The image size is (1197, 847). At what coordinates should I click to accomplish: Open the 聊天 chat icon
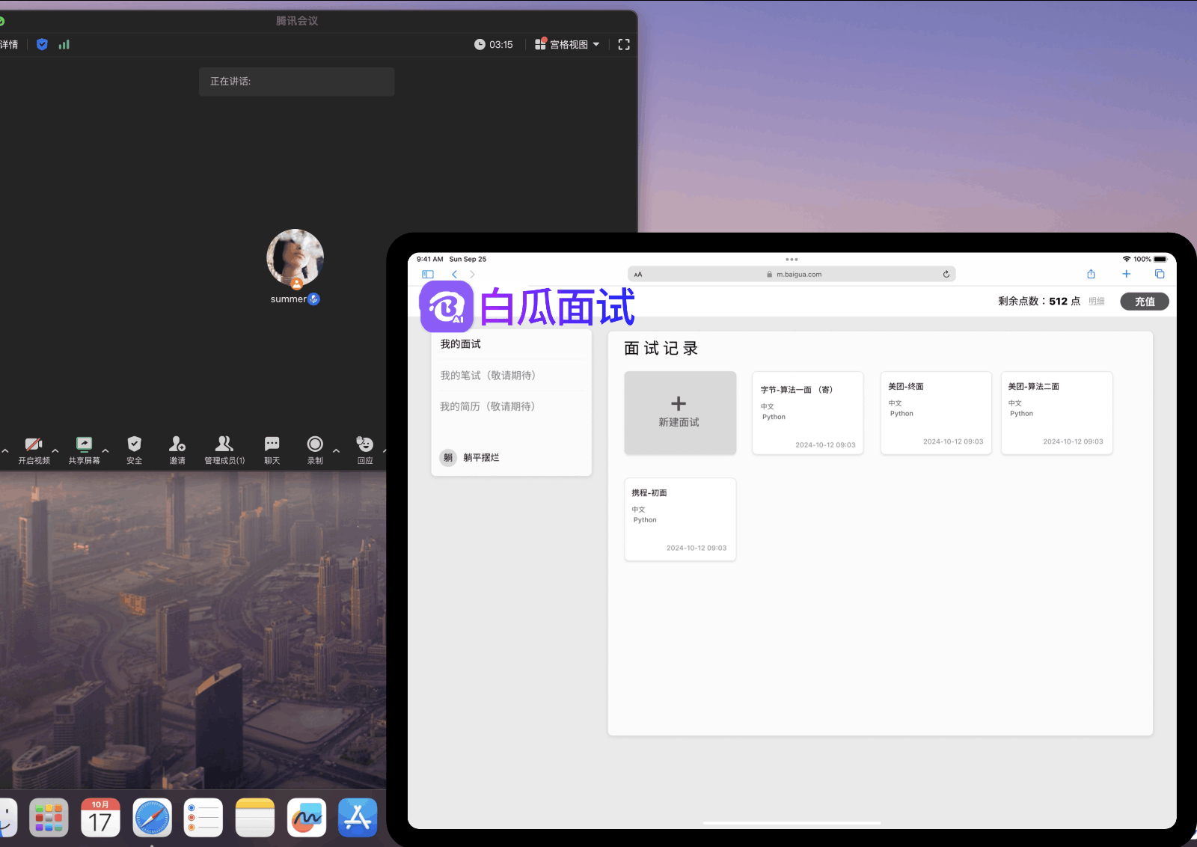pyautogui.click(x=272, y=444)
